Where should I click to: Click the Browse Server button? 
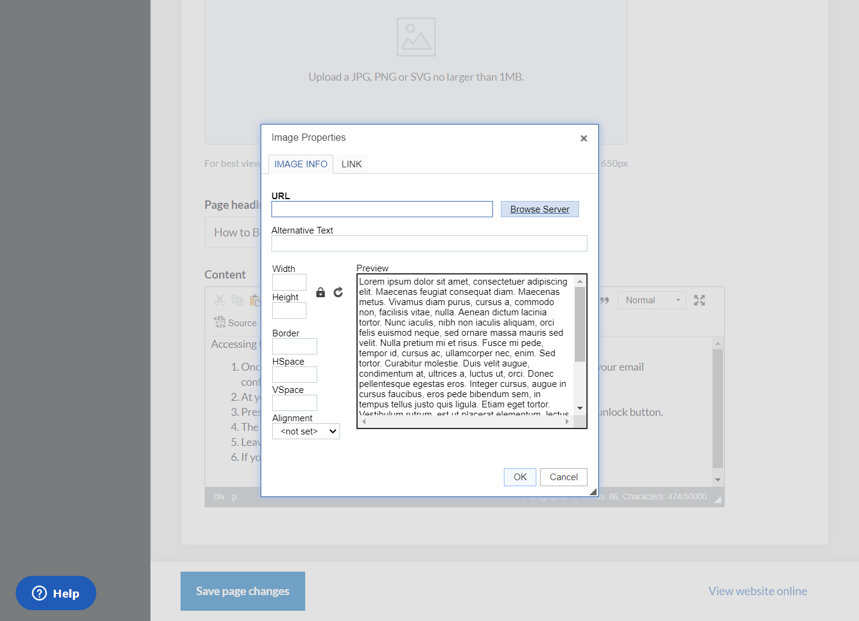(540, 209)
